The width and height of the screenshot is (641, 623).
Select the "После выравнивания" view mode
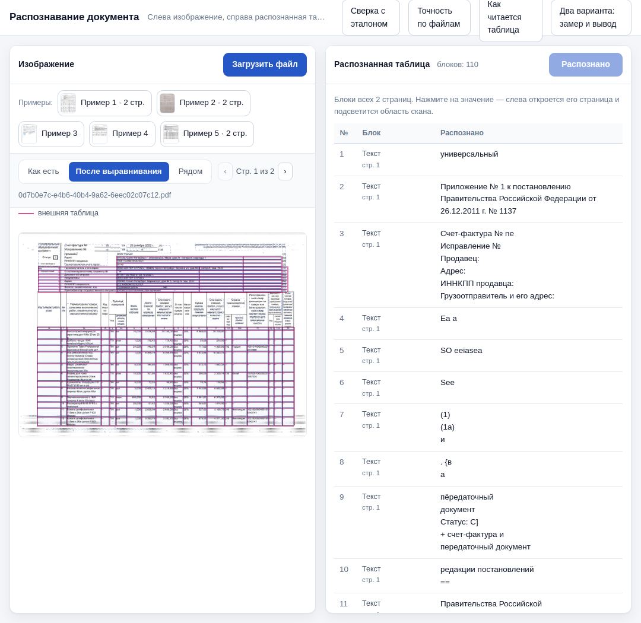pyautogui.click(x=119, y=171)
